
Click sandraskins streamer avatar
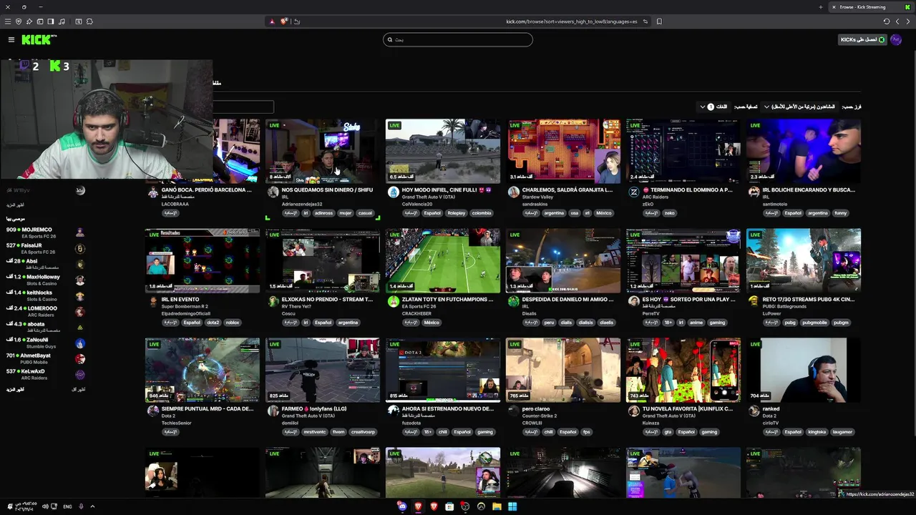[x=513, y=192]
